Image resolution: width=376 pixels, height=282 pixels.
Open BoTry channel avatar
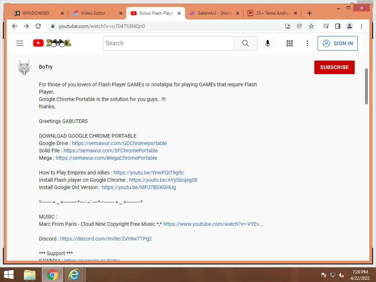click(24, 68)
